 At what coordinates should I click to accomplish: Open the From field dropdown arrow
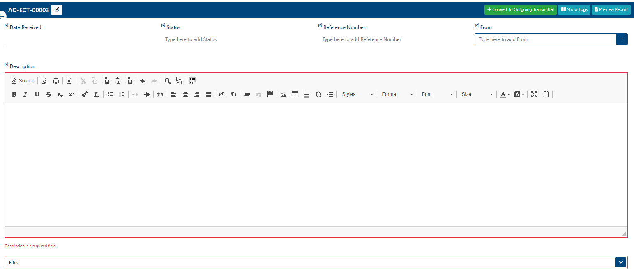coord(622,39)
